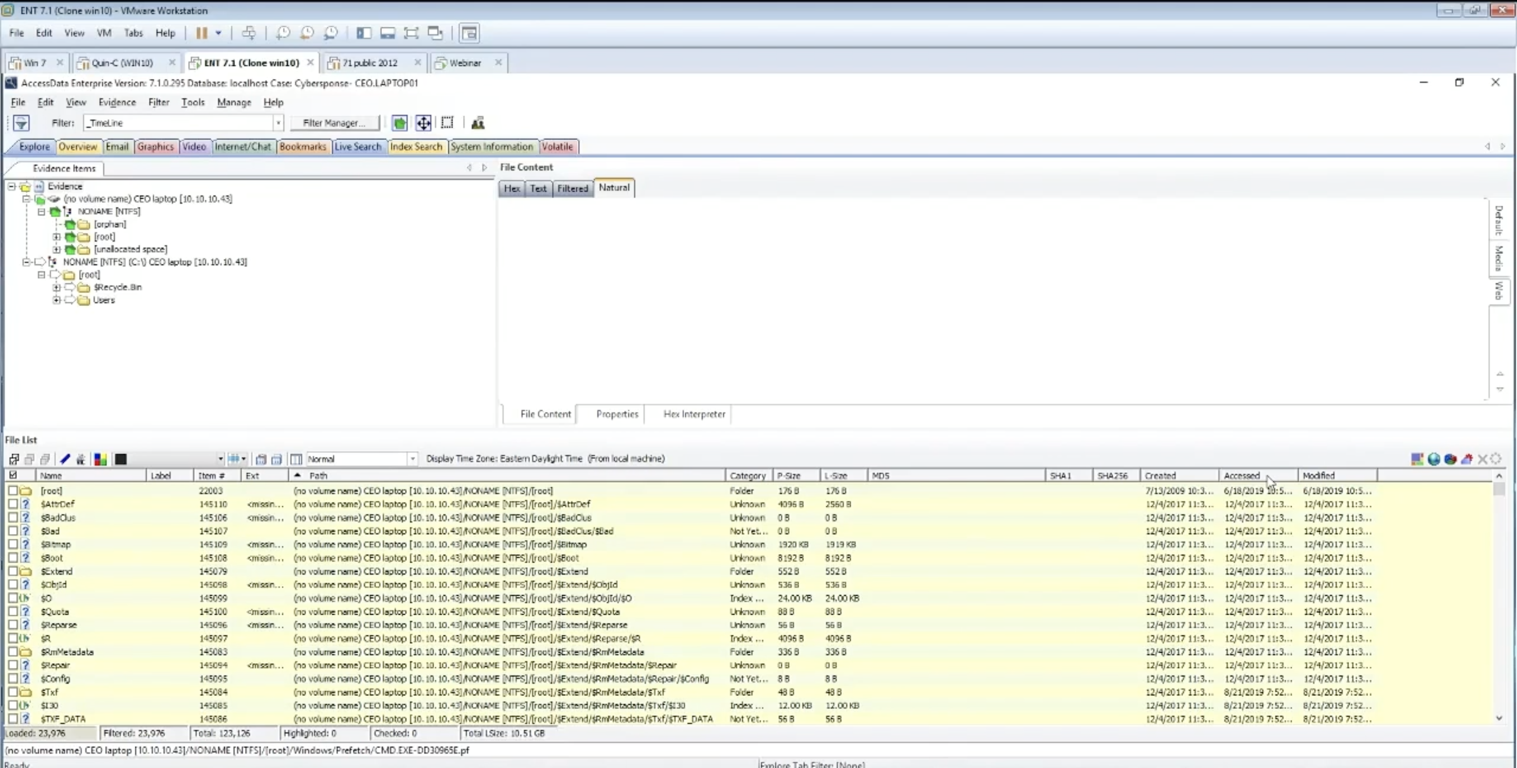
Task: Click the VMware pause VM icon
Action: point(201,33)
